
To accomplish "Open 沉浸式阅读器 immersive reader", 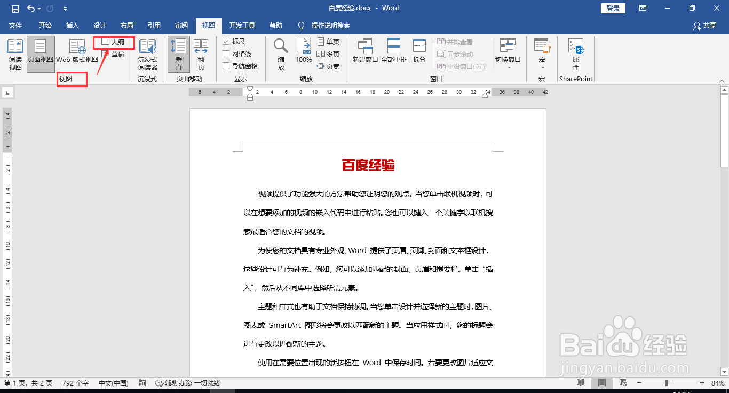I will tap(148, 54).
